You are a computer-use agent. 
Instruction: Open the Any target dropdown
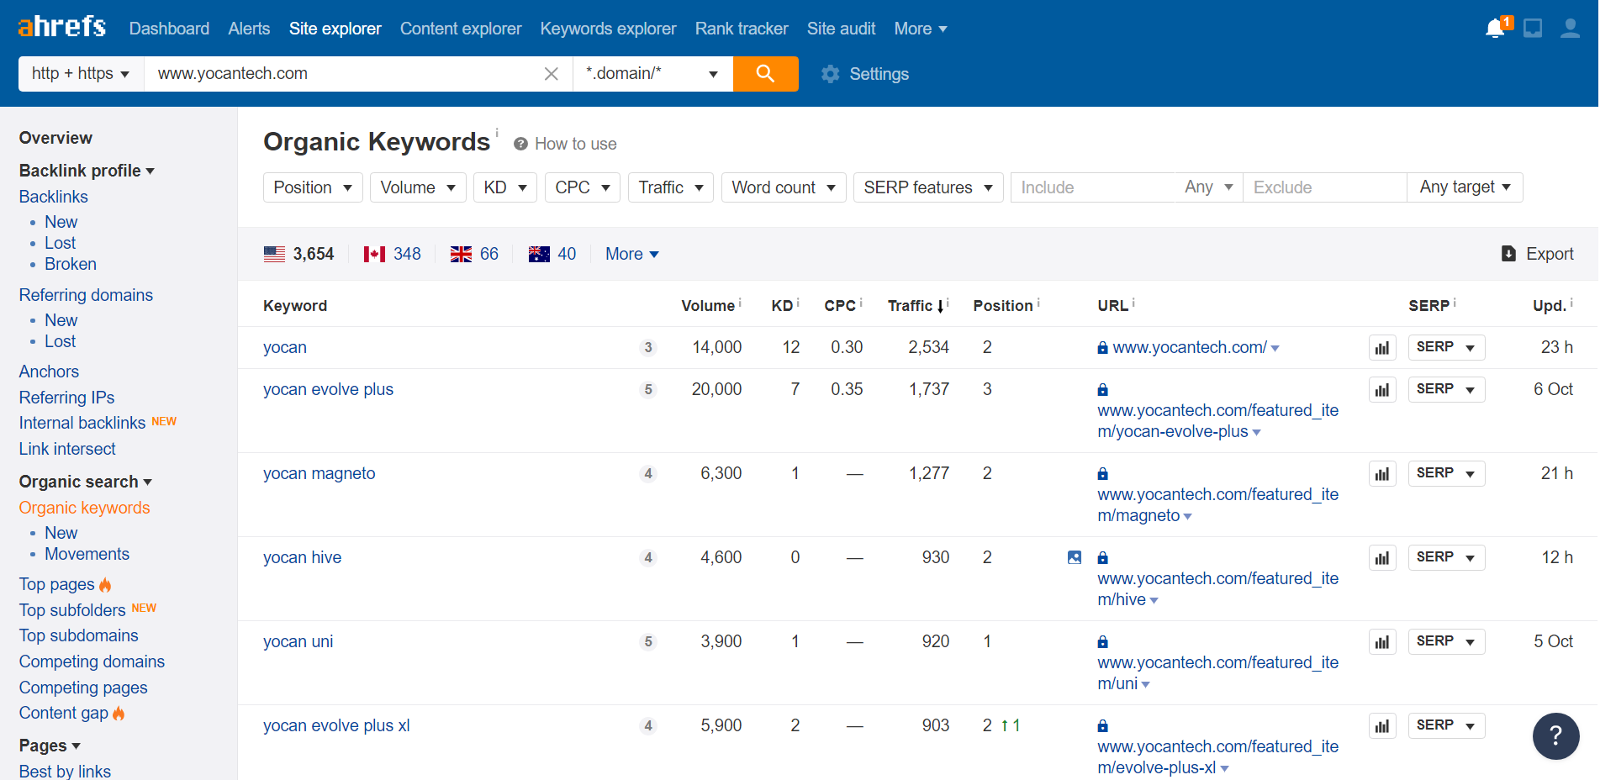1465,187
